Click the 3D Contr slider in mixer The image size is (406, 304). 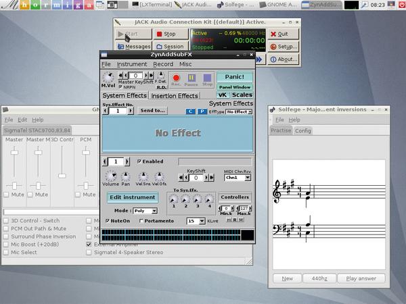click(62, 176)
